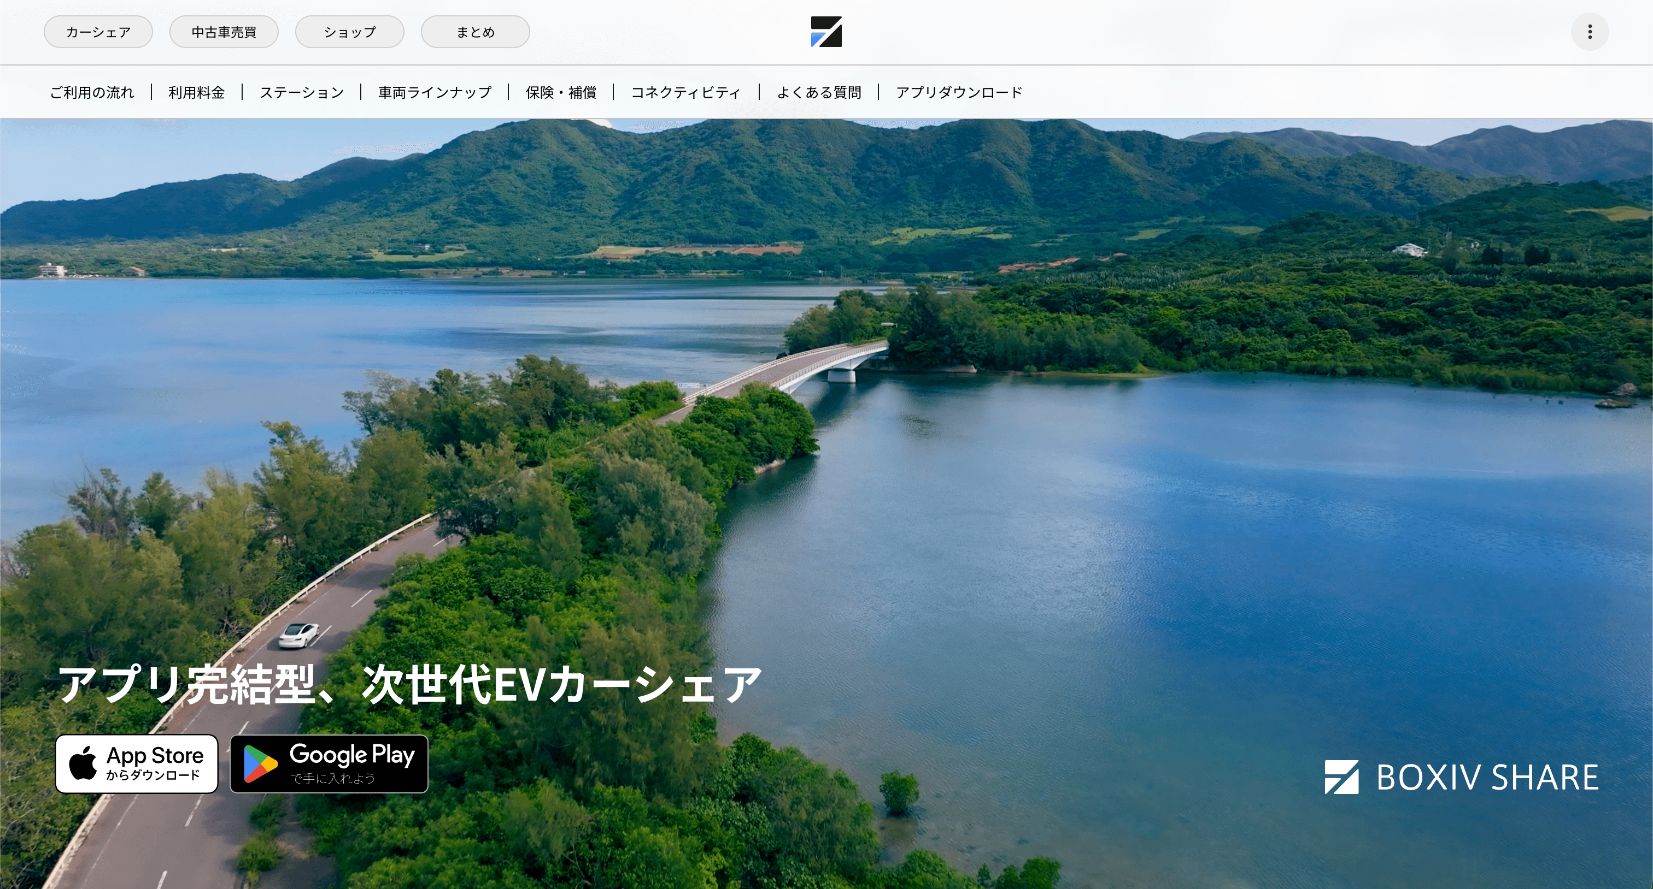Select the カーシェア pill button
This screenshot has width=1653, height=889.
pos(98,32)
